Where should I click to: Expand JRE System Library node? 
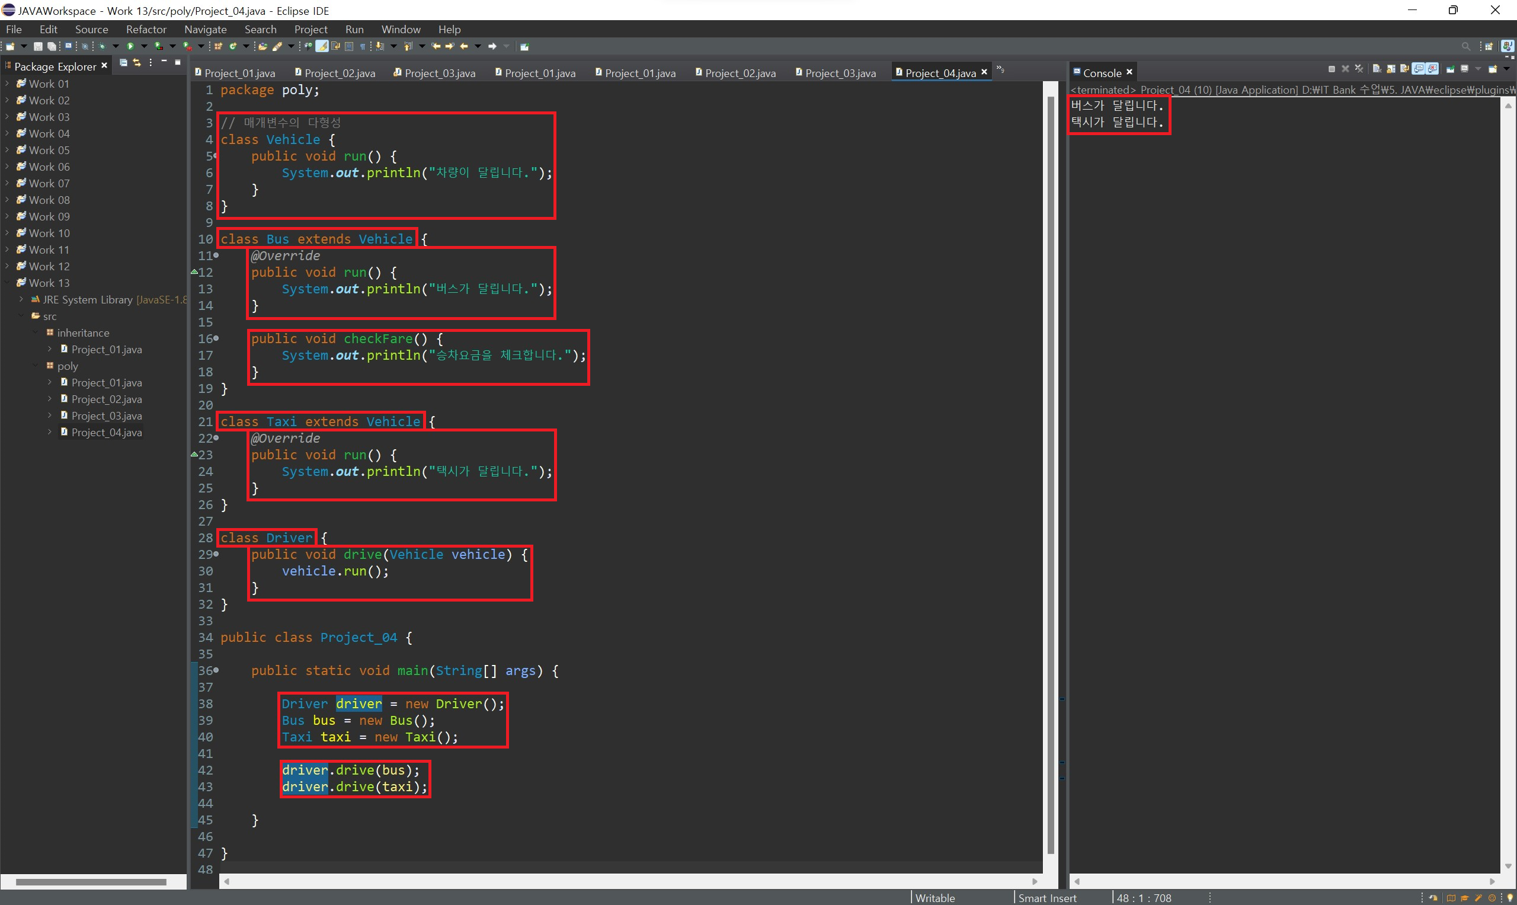pyautogui.click(x=21, y=299)
